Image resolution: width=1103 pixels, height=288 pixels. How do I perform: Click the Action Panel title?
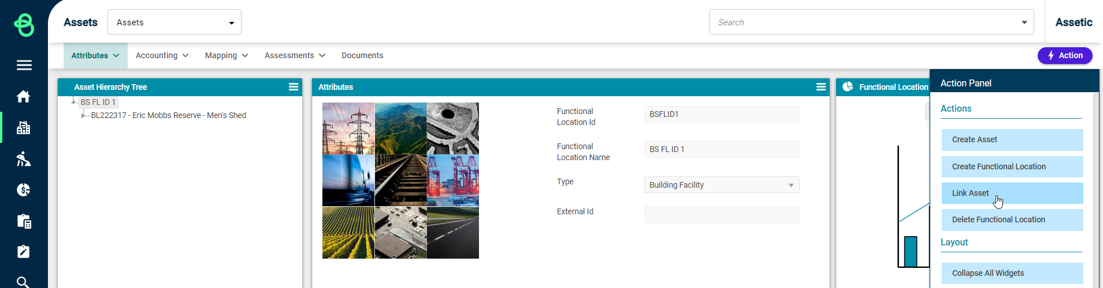click(x=965, y=83)
